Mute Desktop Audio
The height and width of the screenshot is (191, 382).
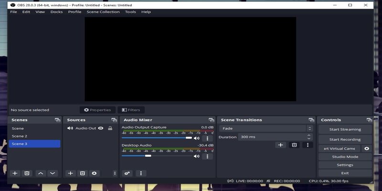click(x=196, y=156)
